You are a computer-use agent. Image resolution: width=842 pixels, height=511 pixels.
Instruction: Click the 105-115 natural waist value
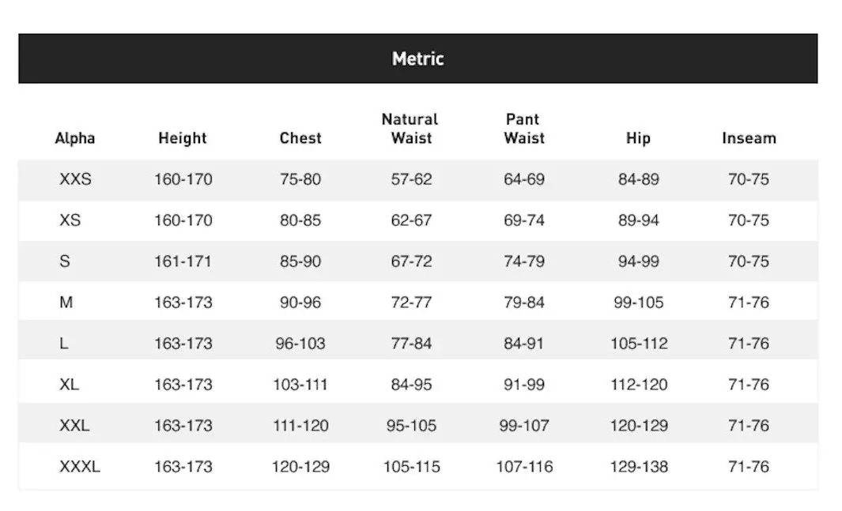point(411,467)
